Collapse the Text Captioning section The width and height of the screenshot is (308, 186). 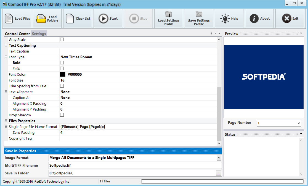click(x=6, y=45)
